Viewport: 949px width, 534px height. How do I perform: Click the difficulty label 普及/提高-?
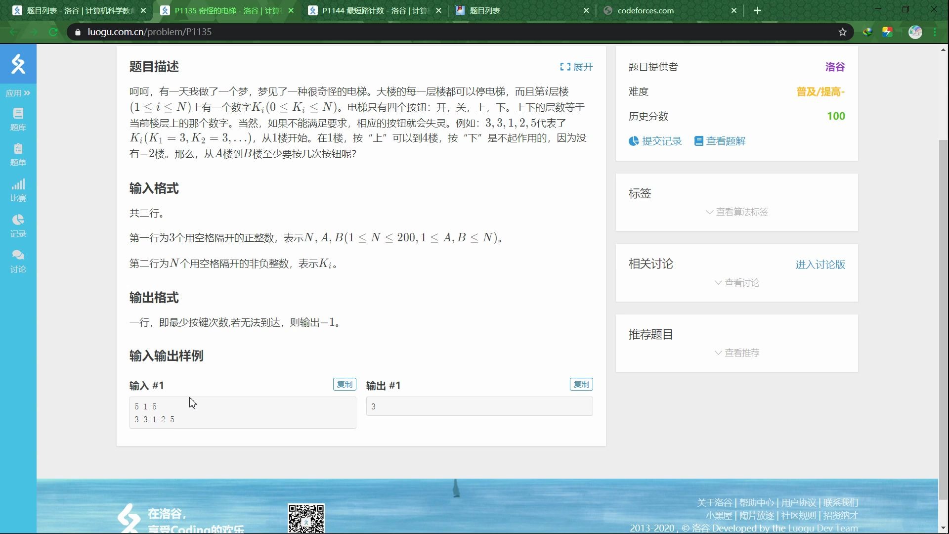(820, 91)
